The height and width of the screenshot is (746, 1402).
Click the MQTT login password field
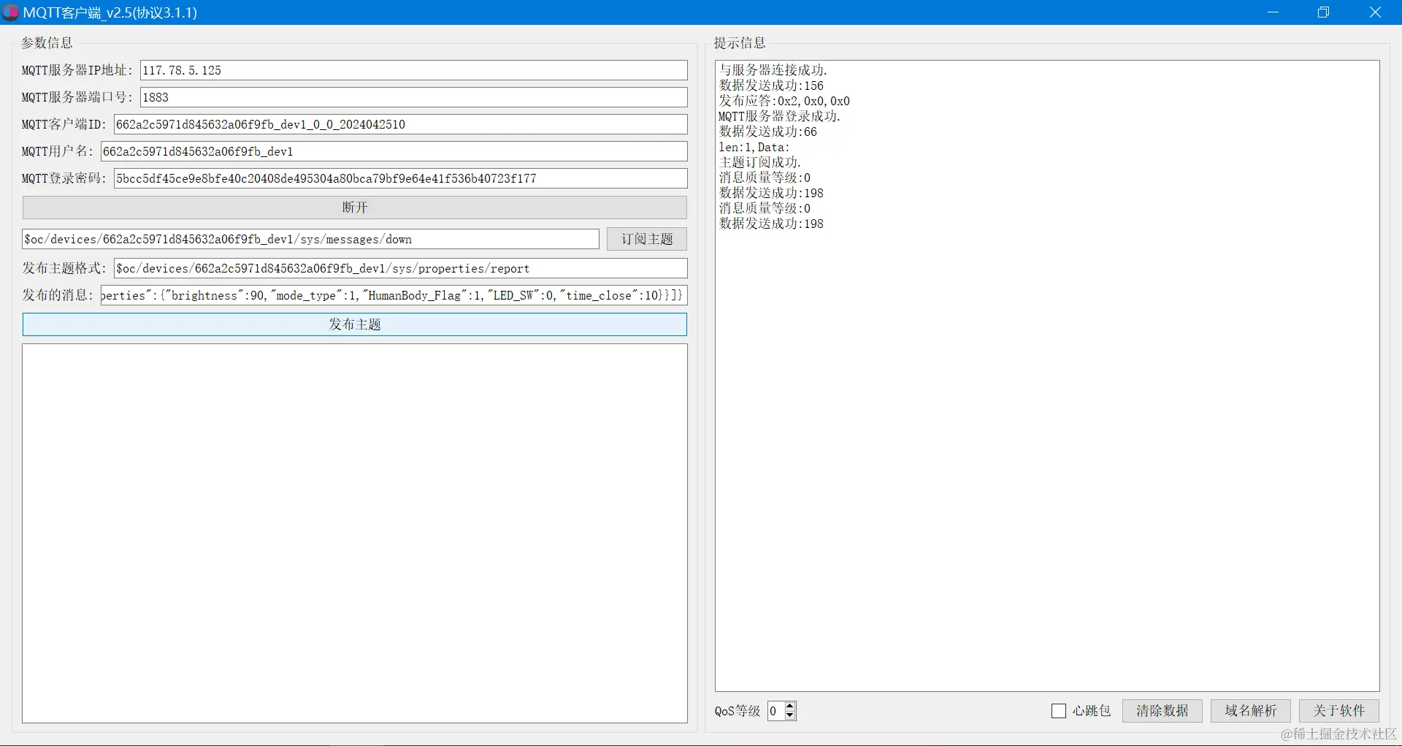pyautogui.click(x=400, y=178)
